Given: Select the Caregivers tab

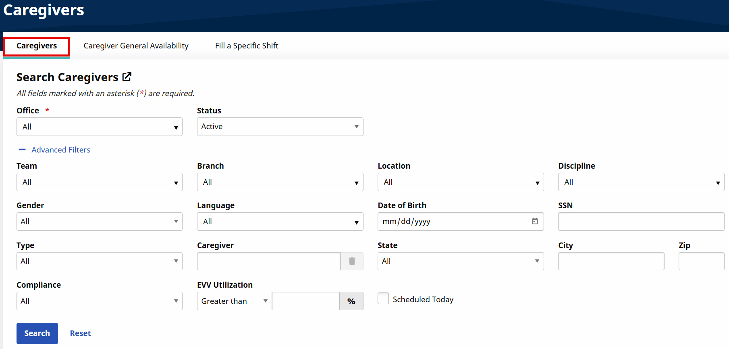Looking at the screenshot, I should pyautogui.click(x=37, y=46).
